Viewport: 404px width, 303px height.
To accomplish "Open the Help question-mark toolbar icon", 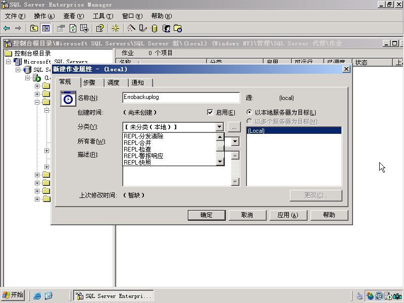I will pyautogui.click(x=100, y=28).
